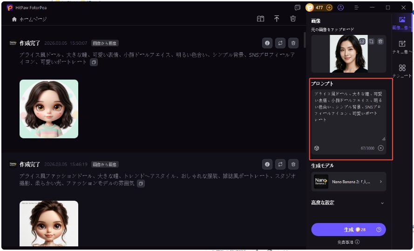Viewport: 414px width, 251px height.
Task: Delete the 15:46:19 generation entry
Action: [x=293, y=164]
